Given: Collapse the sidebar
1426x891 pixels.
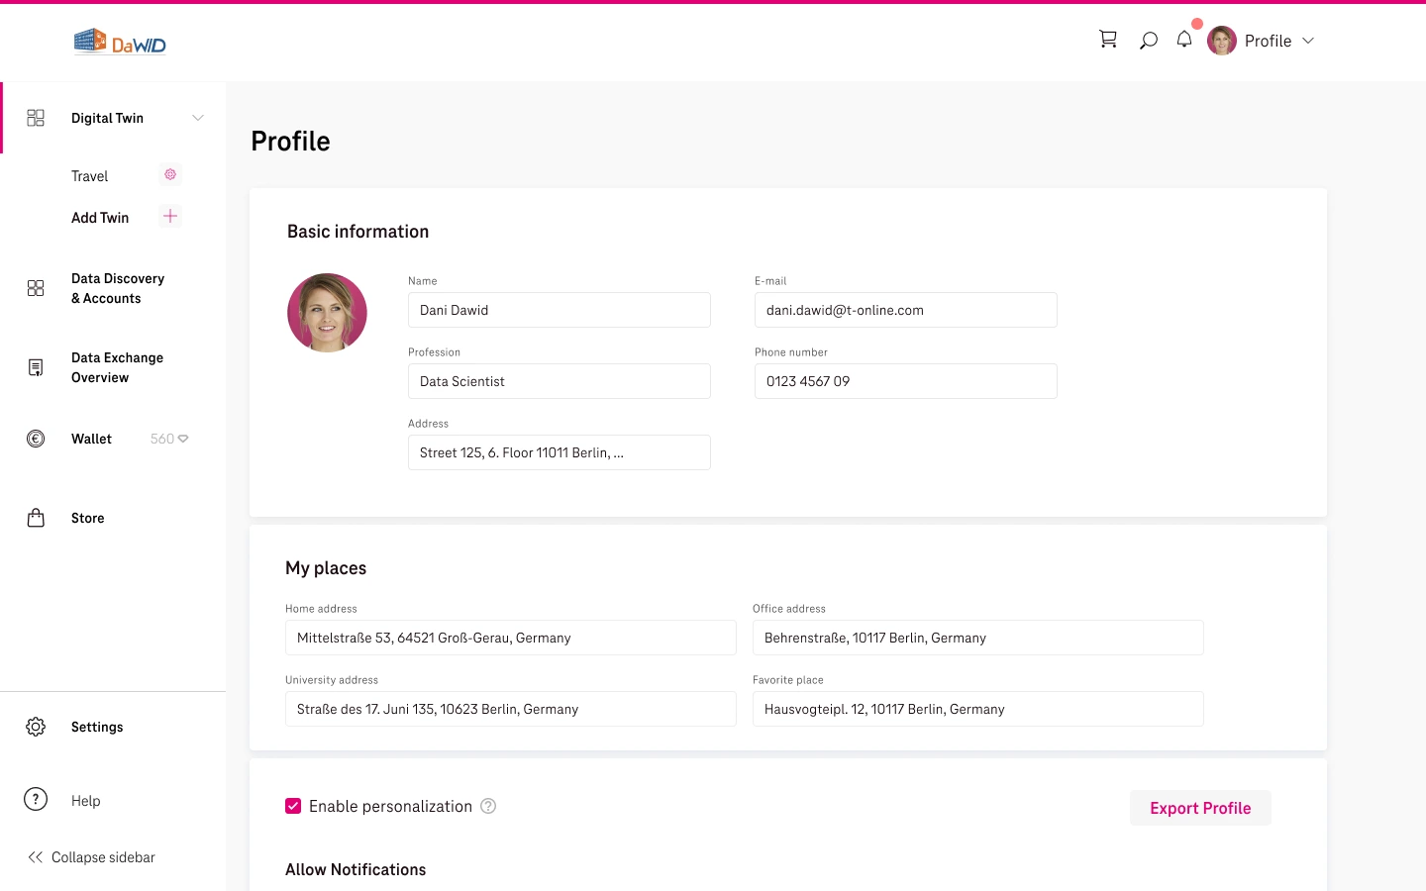Looking at the screenshot, I should [91, 857].
